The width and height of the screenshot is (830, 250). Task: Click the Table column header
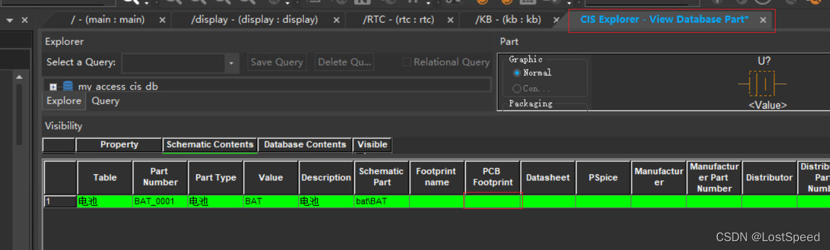(104, 177)
